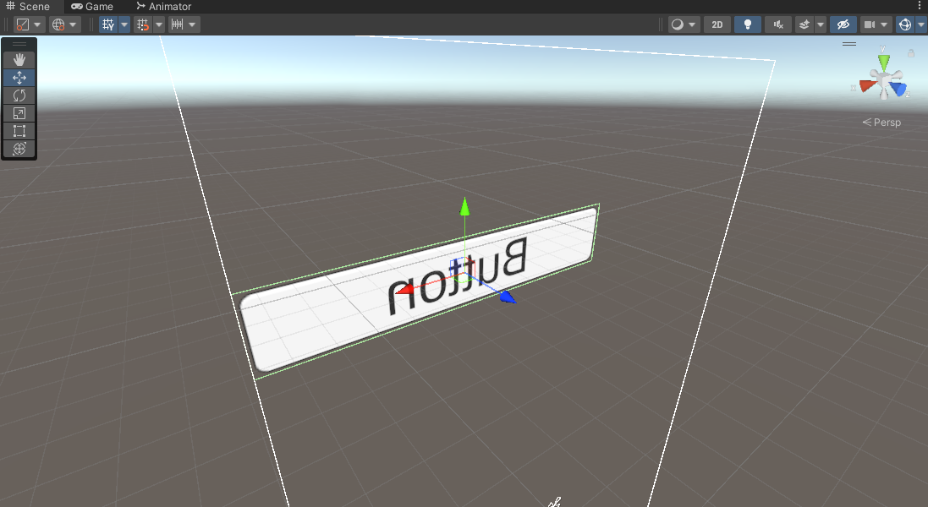Click the handle rotation globe icon
This screenshot has width=928, height=507.
point(58,25)
